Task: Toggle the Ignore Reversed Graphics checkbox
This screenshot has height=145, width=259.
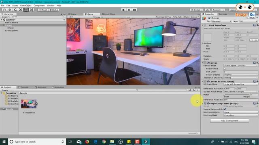Action: click(x=225, y=109)
